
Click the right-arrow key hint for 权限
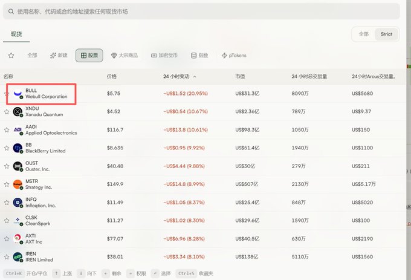(x=130, y=273)
